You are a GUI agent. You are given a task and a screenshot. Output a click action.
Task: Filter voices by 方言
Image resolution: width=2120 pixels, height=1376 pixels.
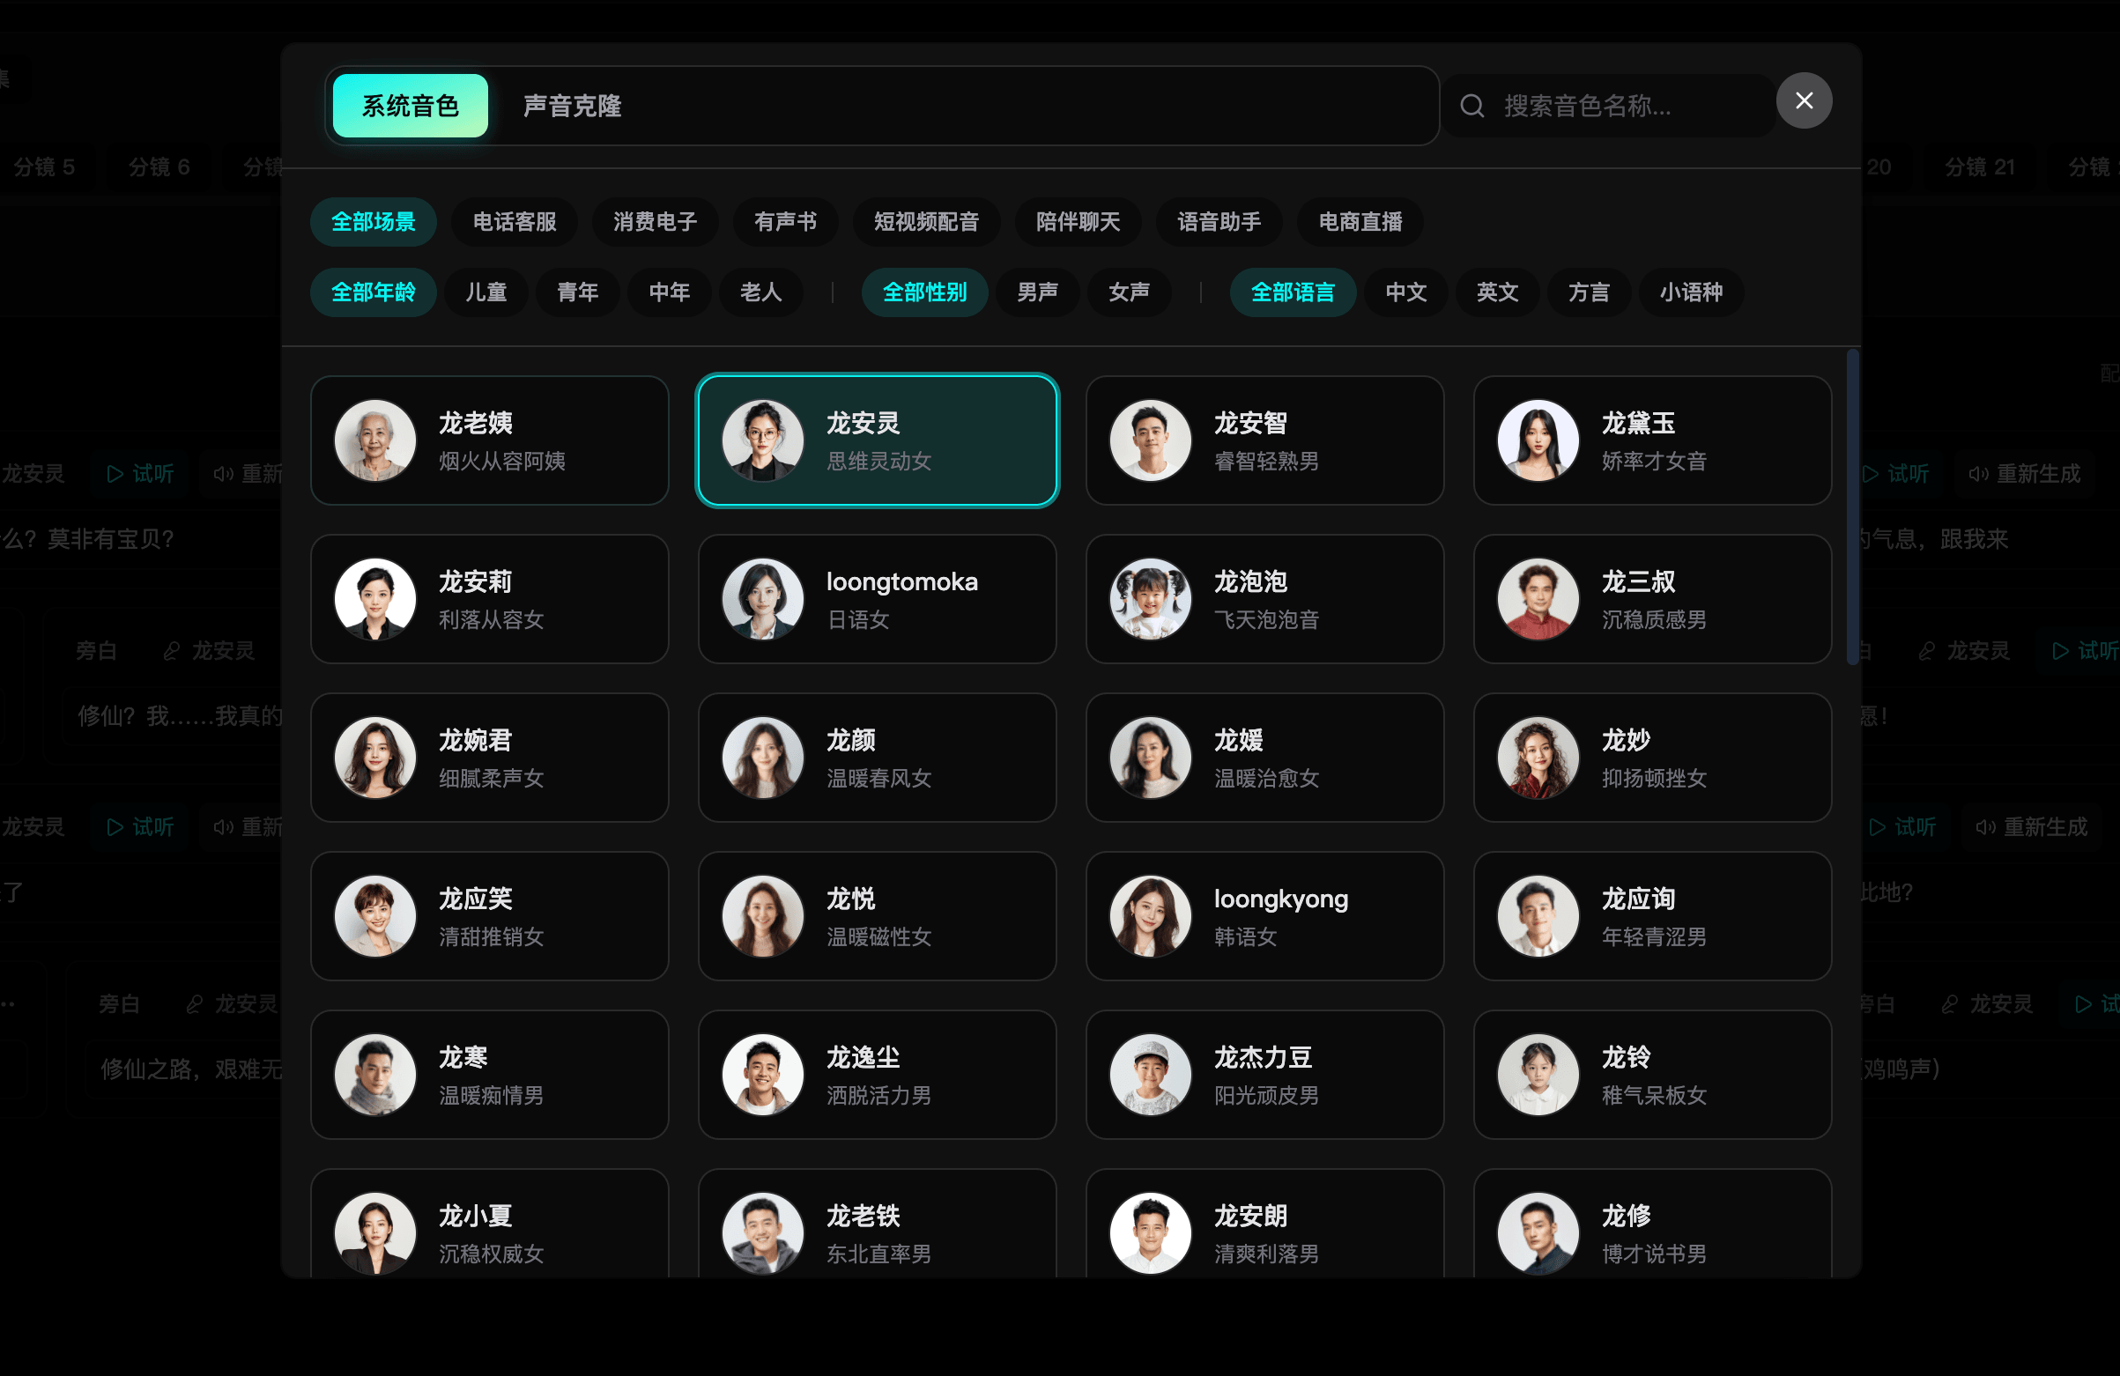click(1589, 292)
